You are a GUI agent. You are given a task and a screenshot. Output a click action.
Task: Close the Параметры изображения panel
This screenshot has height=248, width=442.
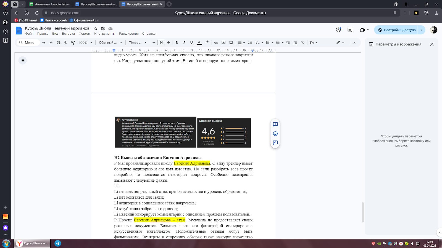click(432, 44)
